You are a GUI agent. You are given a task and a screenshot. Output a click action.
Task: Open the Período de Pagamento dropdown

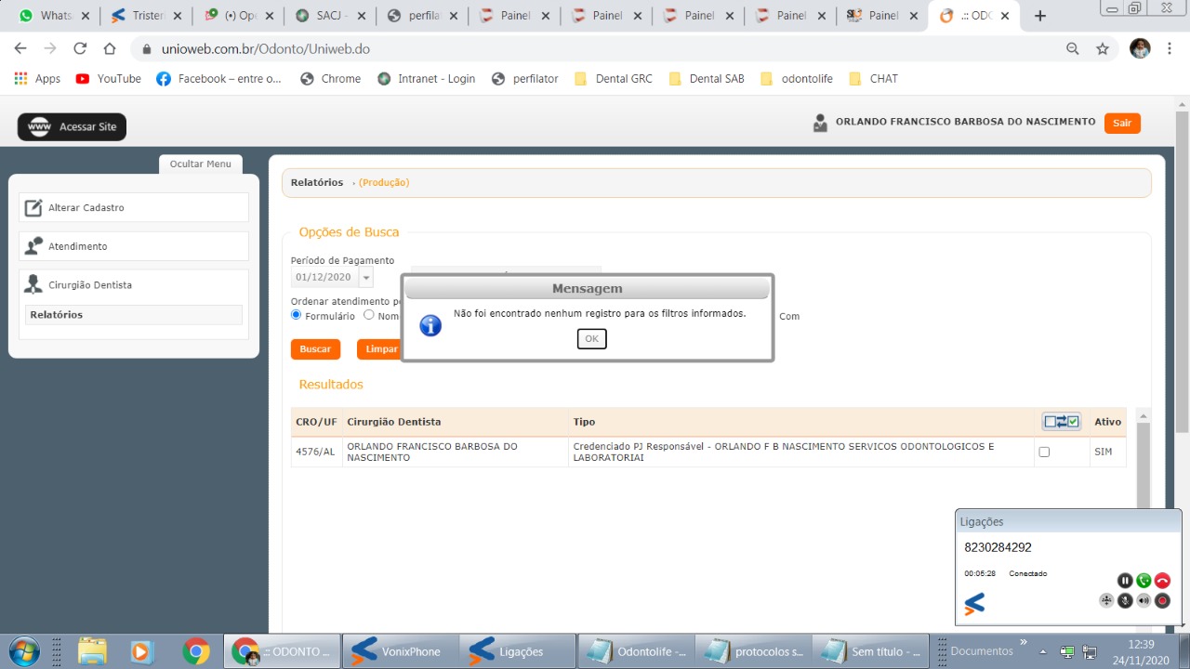pos(366,278)
